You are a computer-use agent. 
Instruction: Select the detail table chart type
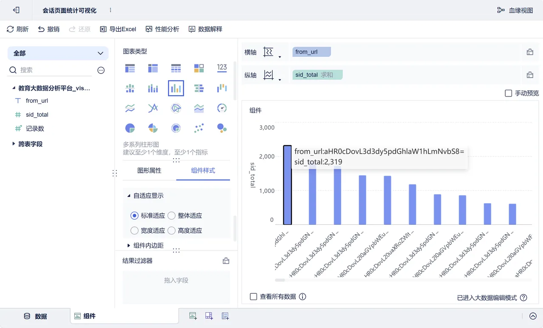[176, 68]
